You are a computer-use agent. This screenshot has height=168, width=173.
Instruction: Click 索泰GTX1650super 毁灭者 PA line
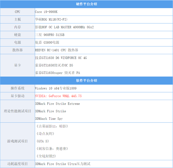tap(57, 73)
